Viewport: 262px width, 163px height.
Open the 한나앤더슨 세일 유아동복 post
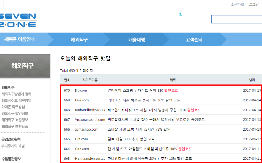coord(150,158)
